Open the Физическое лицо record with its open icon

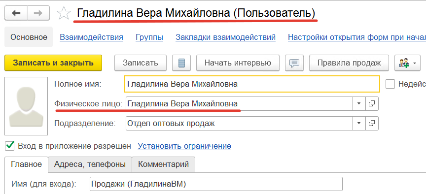[x=372, y=103]
